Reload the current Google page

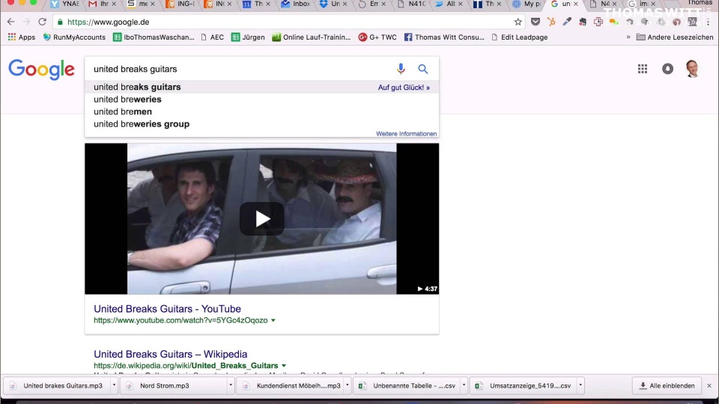click(42, 22)
